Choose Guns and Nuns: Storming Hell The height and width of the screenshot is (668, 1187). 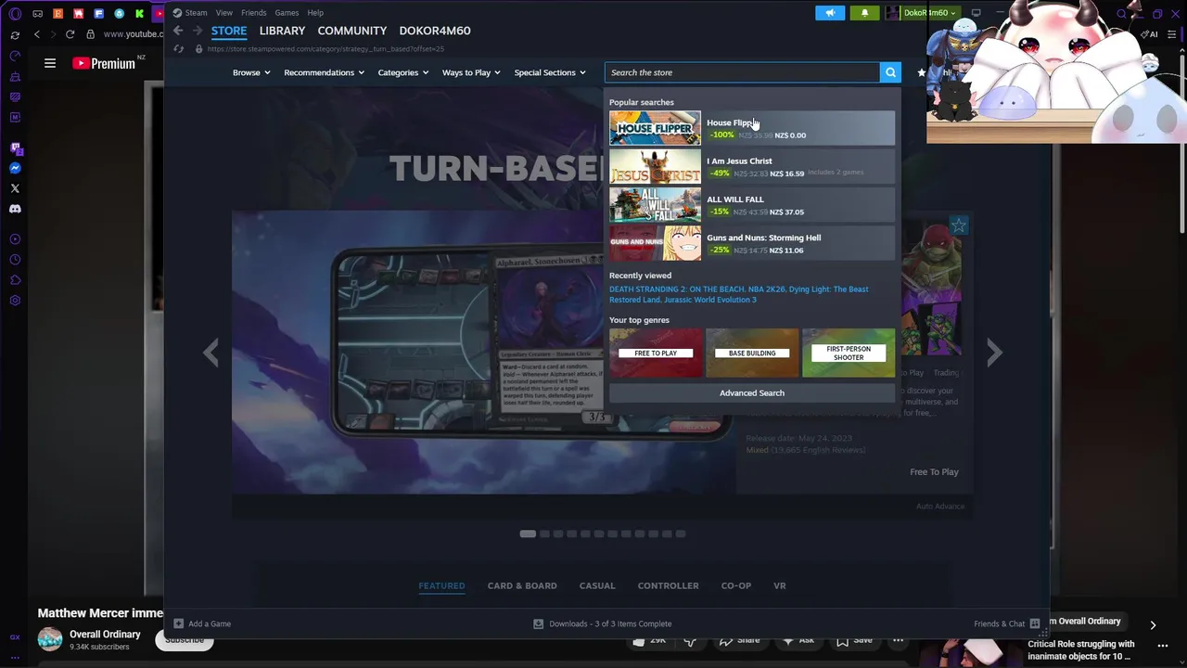tap(752, 243)
